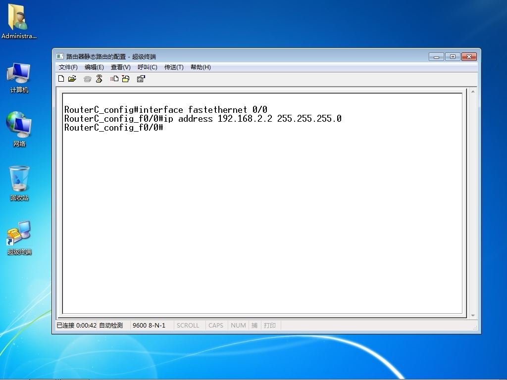
Task: Select the 超级终端 shortcut icon
Action: [19, 238]
